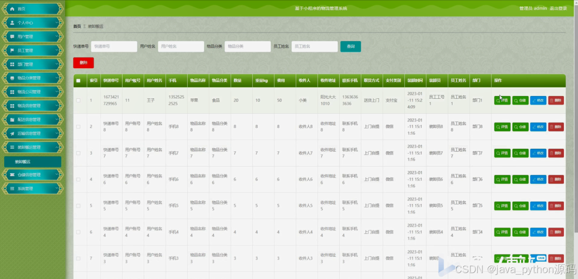Open 详情 in the 部门7 row
This screenshot has width=578, height=279.
tap(502, 153)
